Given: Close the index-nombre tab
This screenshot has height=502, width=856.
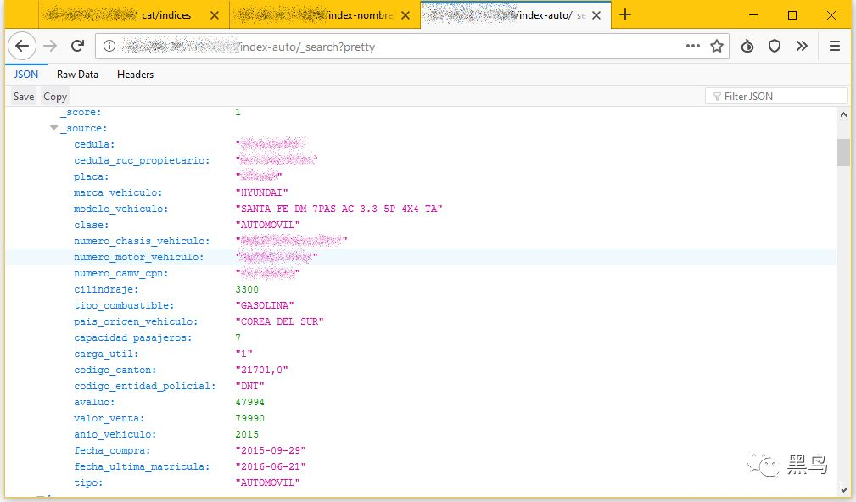Looking at the screenshot, I should click(406, 16).
